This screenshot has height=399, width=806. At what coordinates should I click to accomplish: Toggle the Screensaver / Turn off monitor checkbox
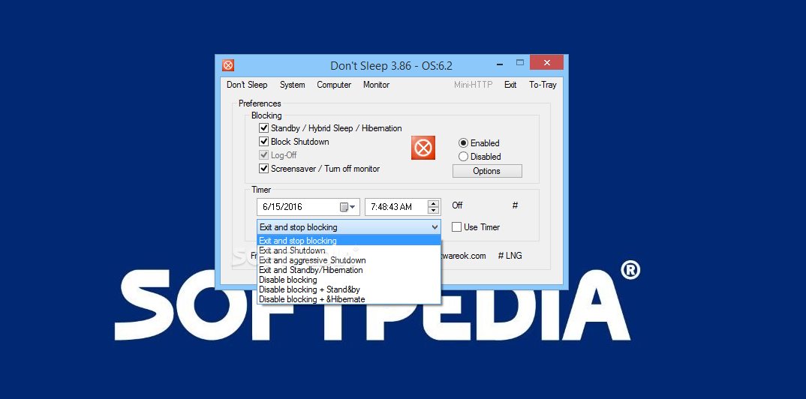point(263,168)
